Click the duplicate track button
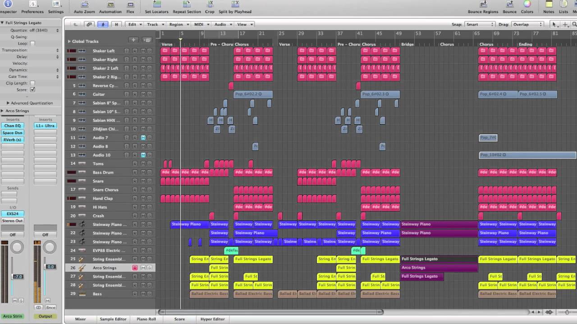 coord(147,40)
